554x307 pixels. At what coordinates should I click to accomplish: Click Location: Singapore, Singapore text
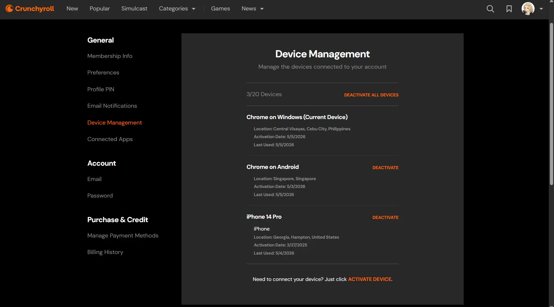tap(285, 179)
